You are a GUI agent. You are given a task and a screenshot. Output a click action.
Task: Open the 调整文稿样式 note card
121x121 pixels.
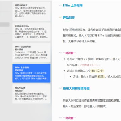32,11
